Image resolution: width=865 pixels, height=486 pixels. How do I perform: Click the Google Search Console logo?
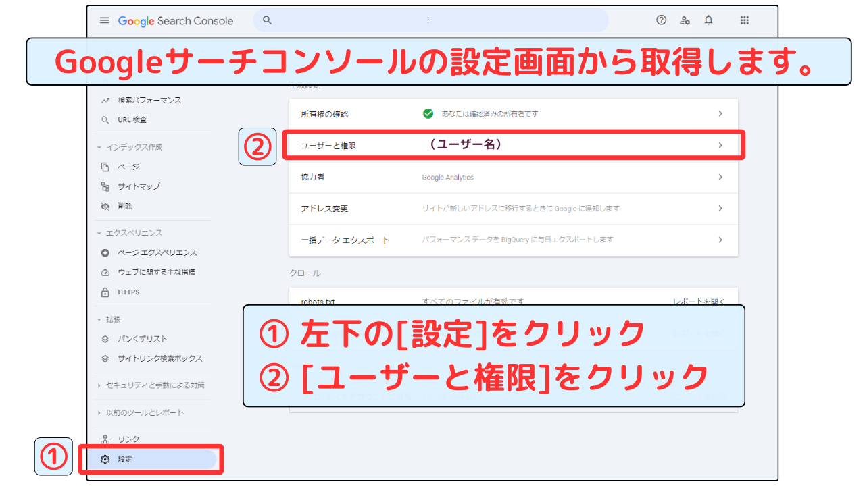(176, 21)
